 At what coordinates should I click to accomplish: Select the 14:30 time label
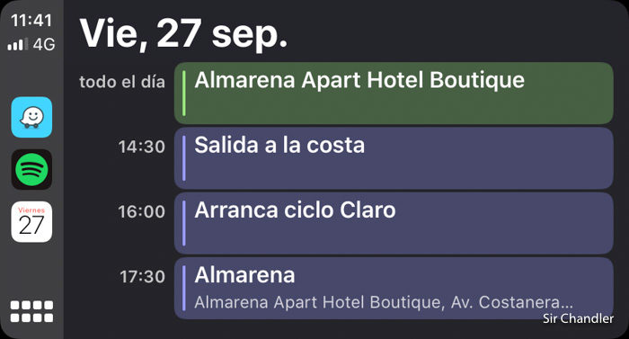coord(142,147)
